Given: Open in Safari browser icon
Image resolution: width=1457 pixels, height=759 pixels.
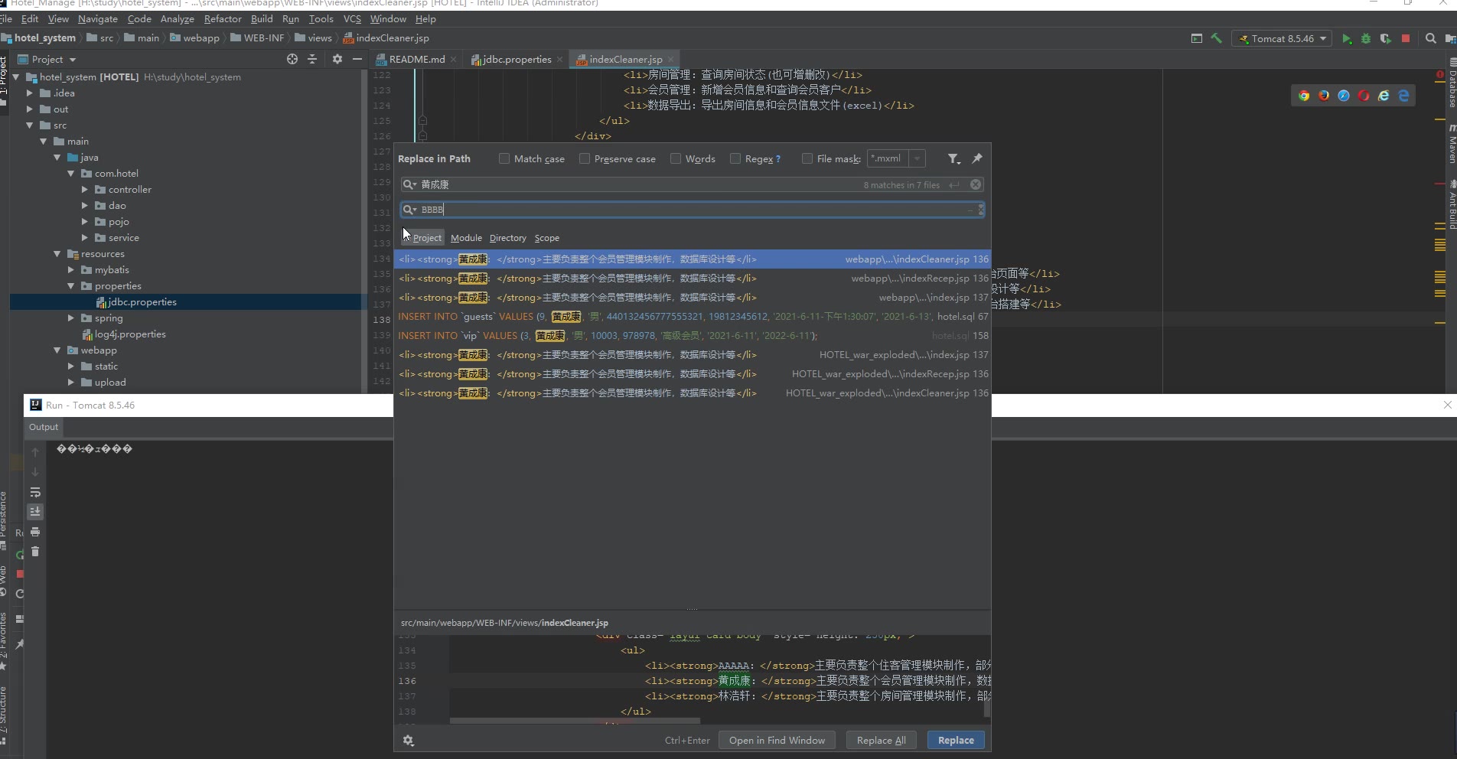Looking at the screenshot, I should coord(1344,96).
